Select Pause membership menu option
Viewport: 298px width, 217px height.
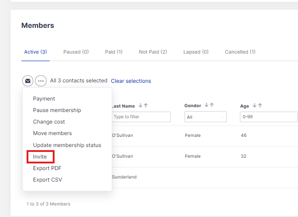coord(57,110)
